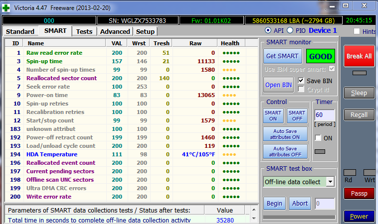Viewport: 378px width, 224px height.
Task: Click the Device 1 label
Action: point(323,30)
